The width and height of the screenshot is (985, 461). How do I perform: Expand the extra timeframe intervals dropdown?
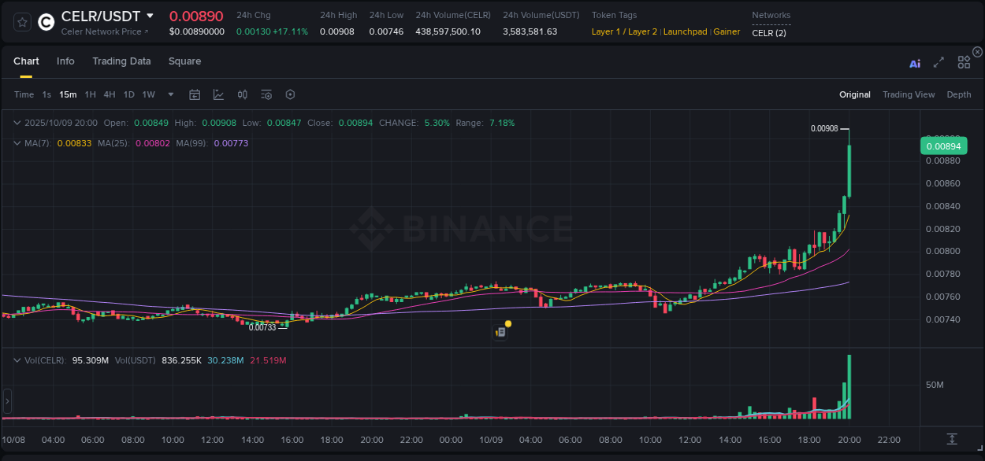coord(169,94)
